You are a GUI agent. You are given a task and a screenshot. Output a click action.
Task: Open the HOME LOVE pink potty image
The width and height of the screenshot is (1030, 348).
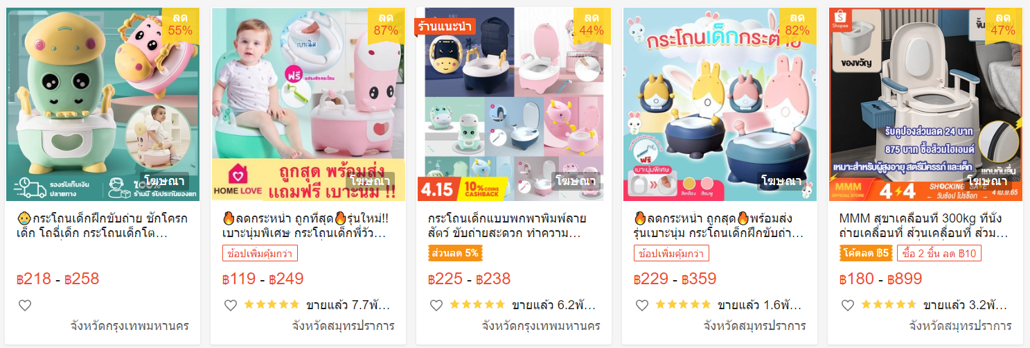coord(308,104)
